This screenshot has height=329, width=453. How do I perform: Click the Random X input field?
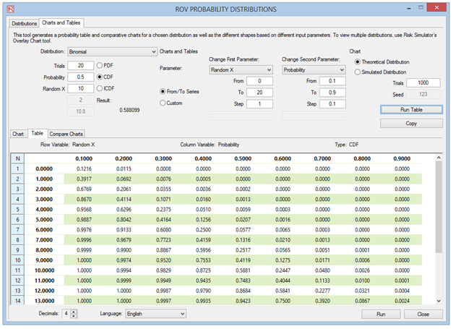point(81,88)
